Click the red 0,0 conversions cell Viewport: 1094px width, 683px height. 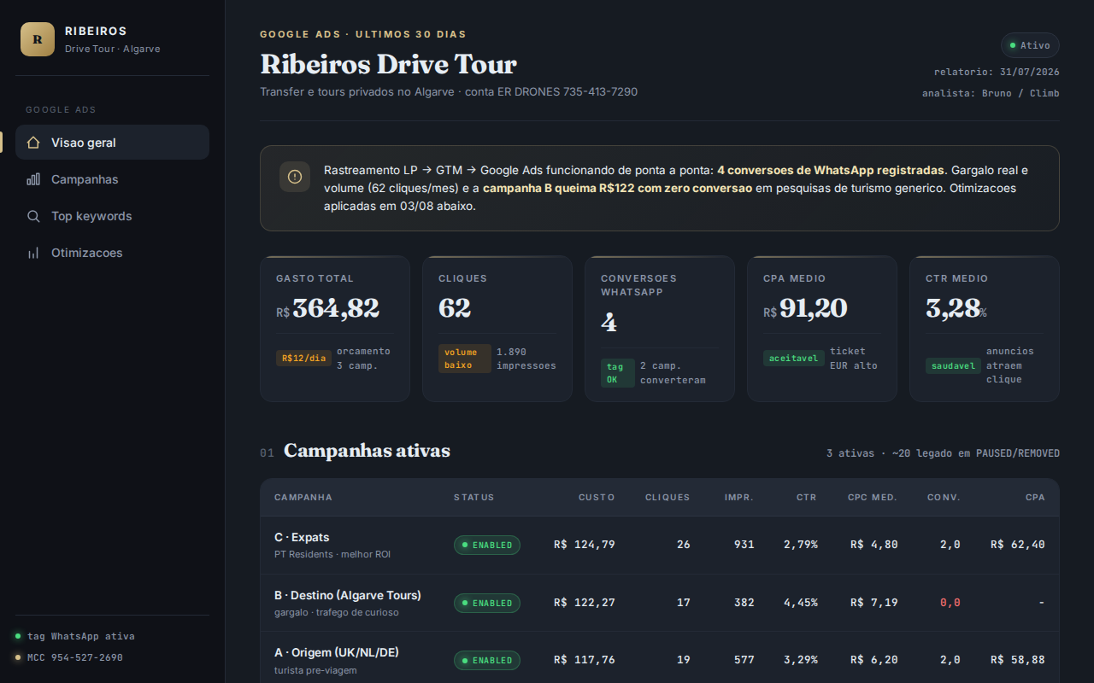point(950,603)
